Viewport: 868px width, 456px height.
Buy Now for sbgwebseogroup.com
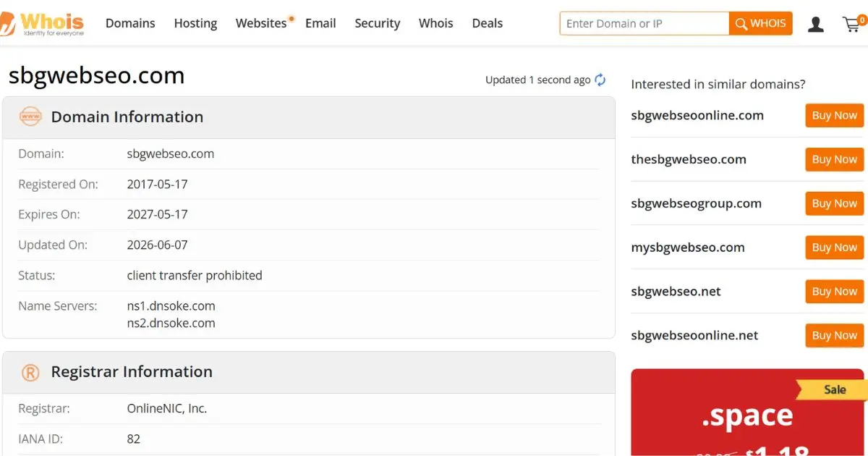pos(835,203)
